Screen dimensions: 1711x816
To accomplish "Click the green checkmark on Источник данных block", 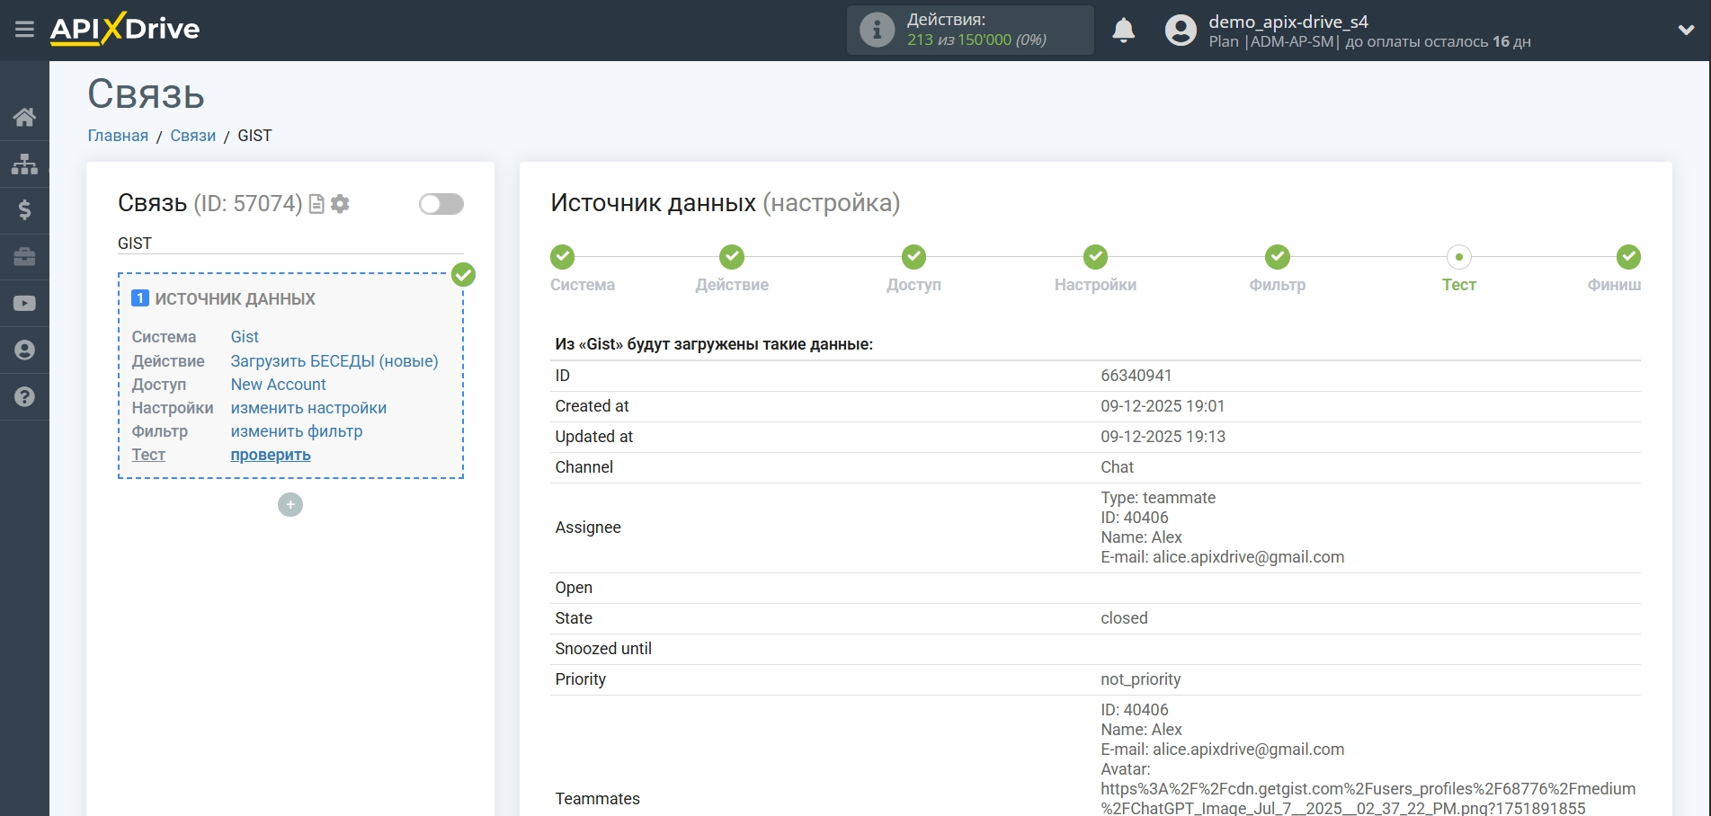I will [x=463, y=275].
